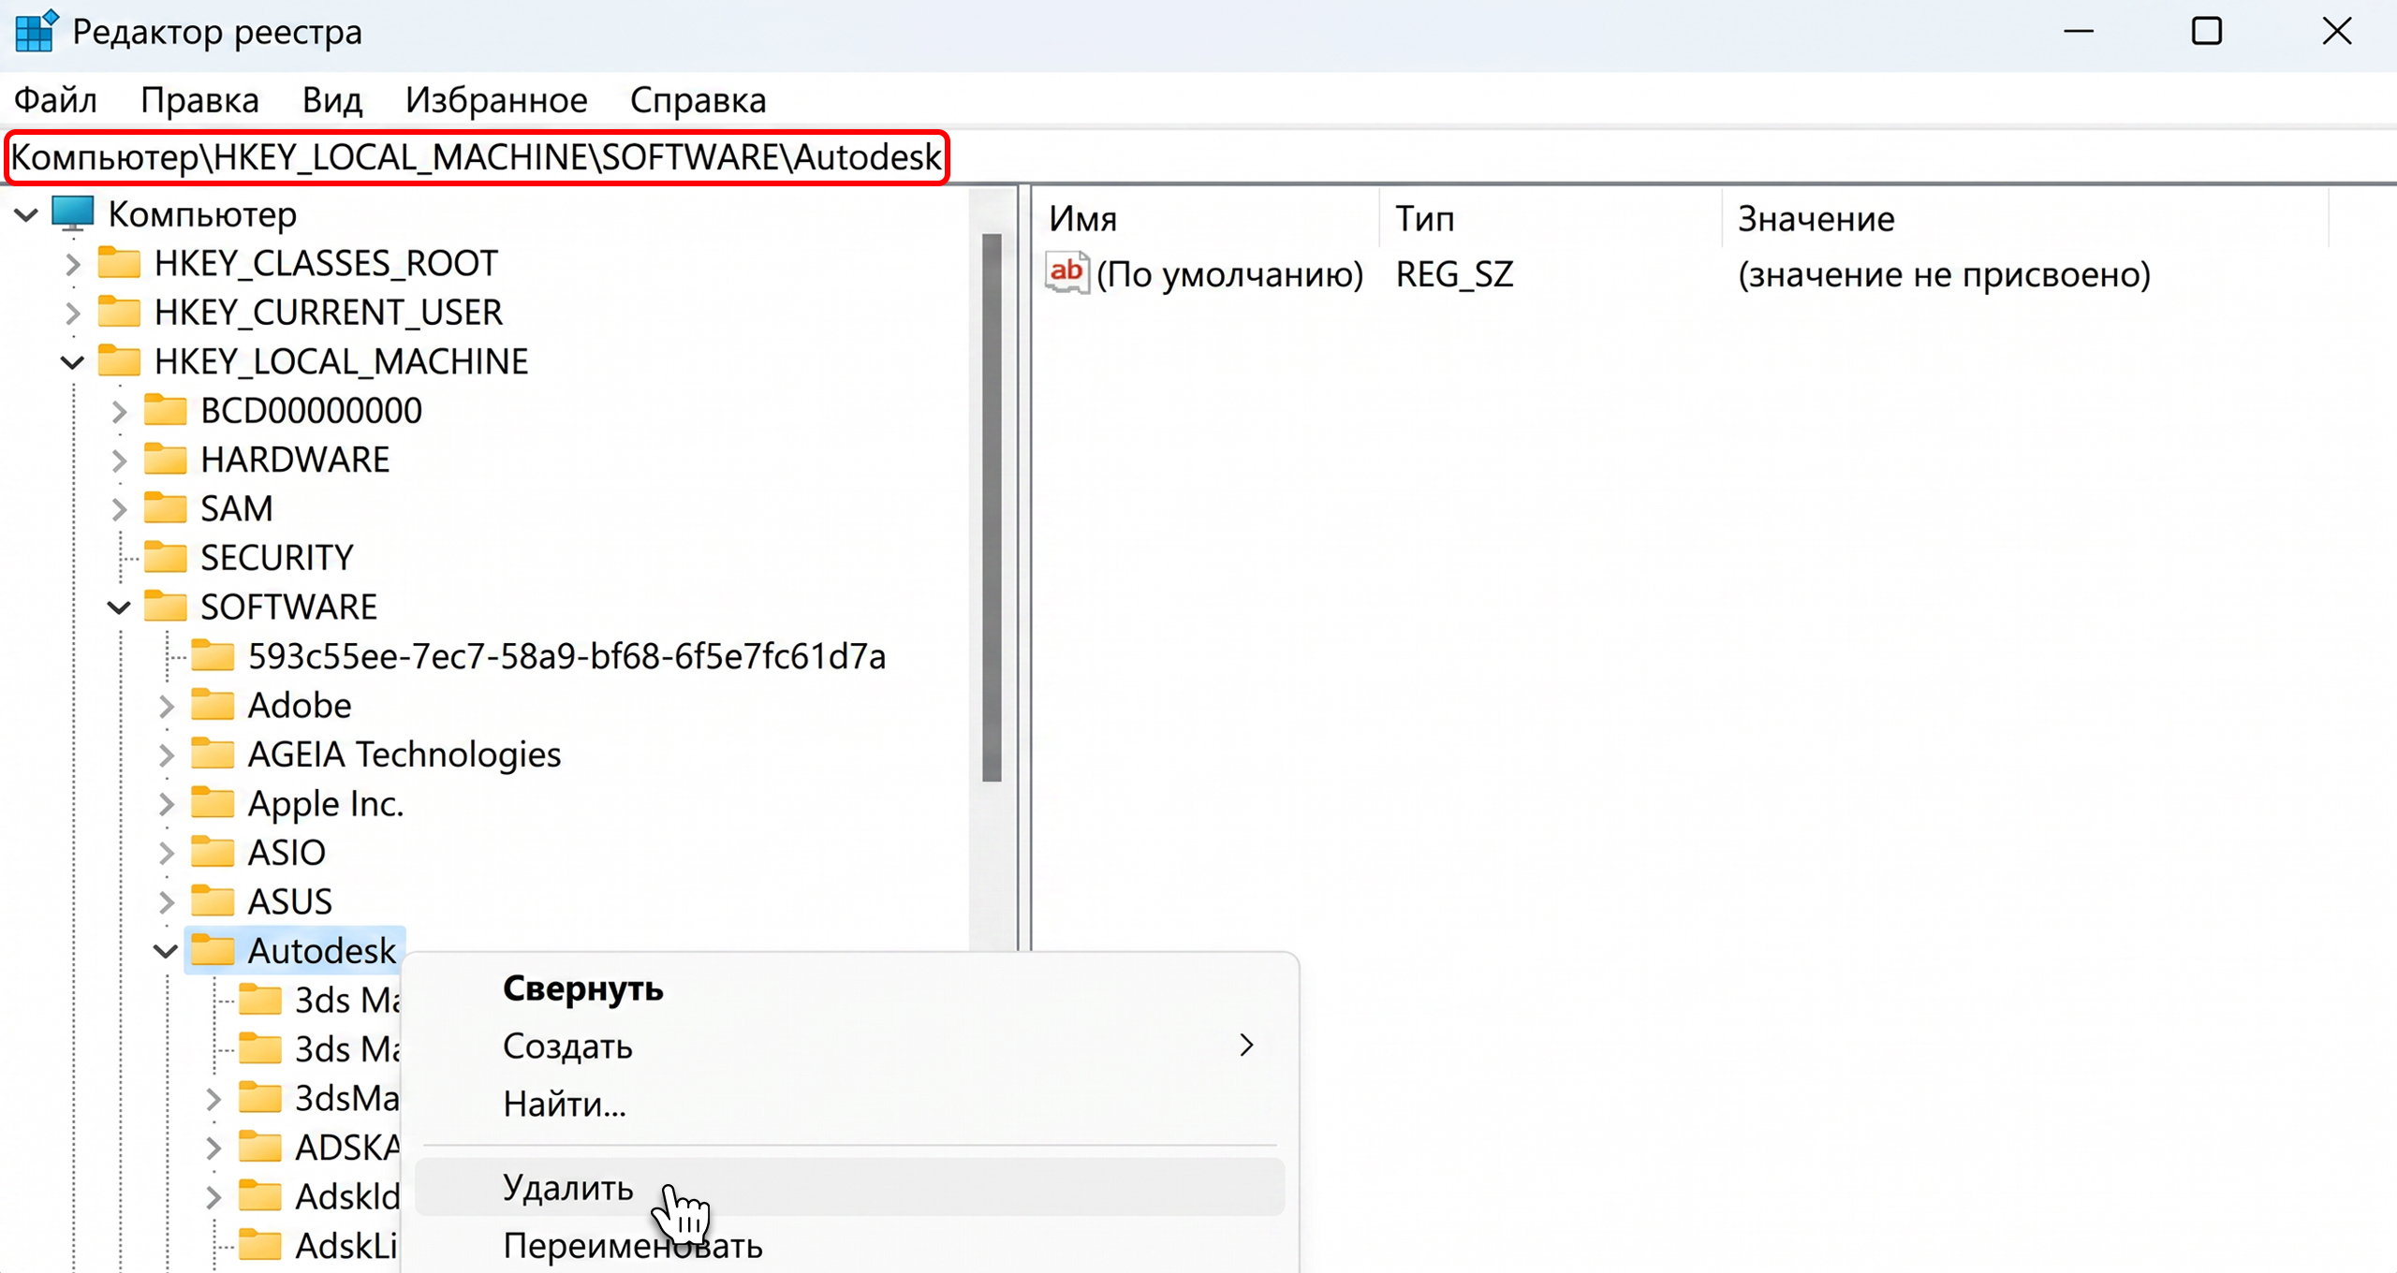The image size is (2397, 1273).
Task: Click the Adobe folder icon
Action: [x=213, y=705]
